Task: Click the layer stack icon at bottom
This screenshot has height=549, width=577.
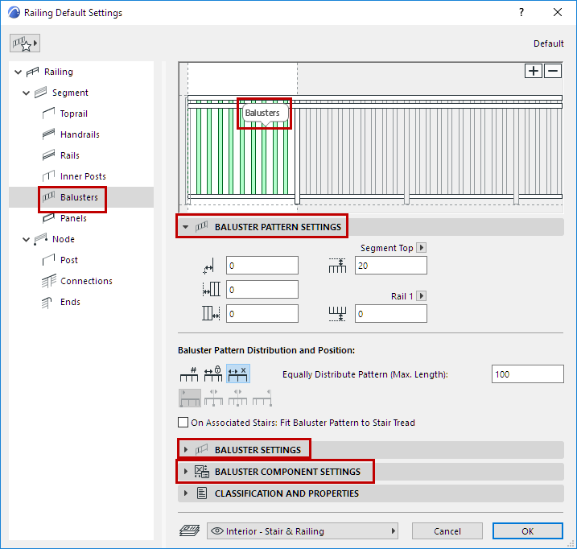Action: coord(189,531)
